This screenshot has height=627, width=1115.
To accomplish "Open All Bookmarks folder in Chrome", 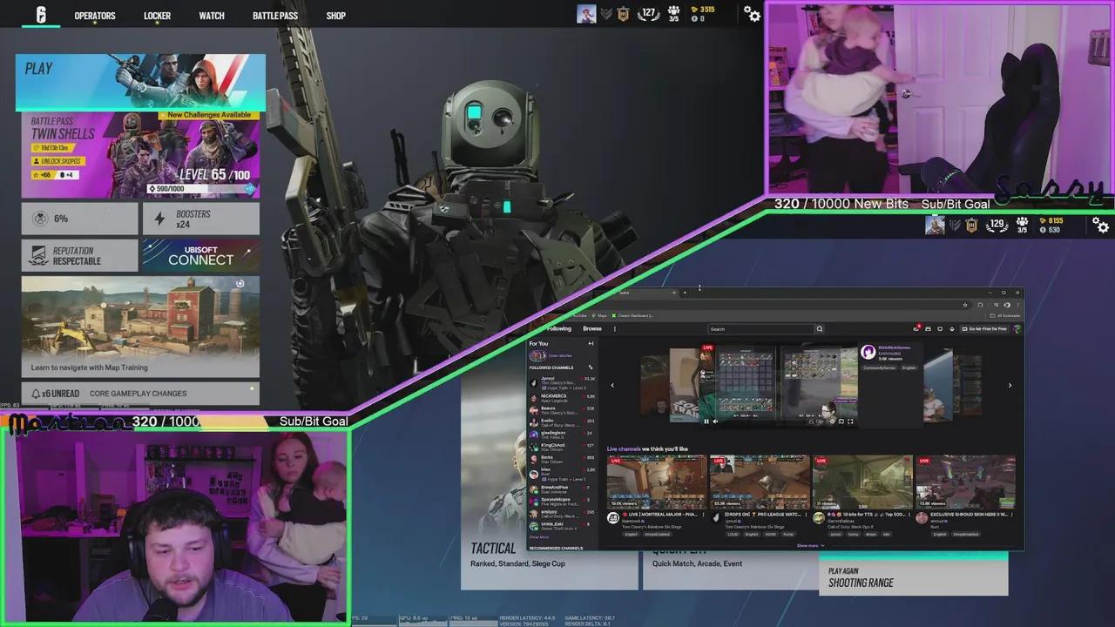I will click(1007, 315).
